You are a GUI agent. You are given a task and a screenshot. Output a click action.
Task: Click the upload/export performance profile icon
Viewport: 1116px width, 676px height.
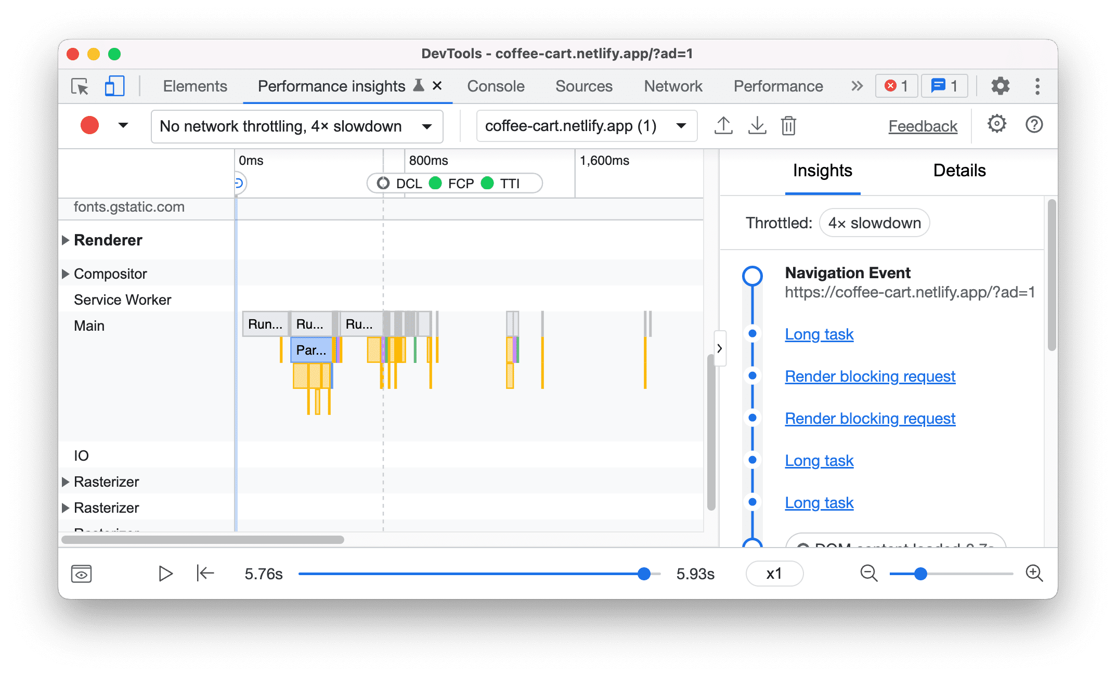pyautogui.click(x=723, y=126)
